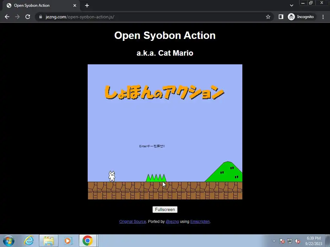Select the Open Syobon Action tab
Screen dimensions: 330x247
(41, 6)
